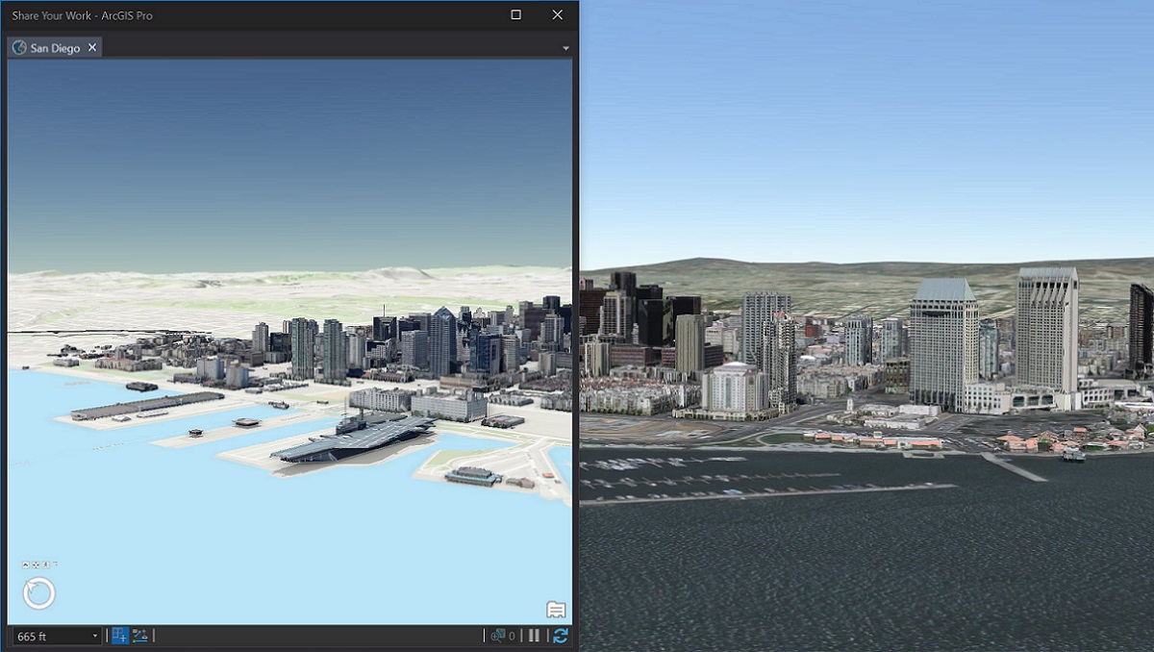Refresh the San Diego scene view

click(x=561, y=636)
